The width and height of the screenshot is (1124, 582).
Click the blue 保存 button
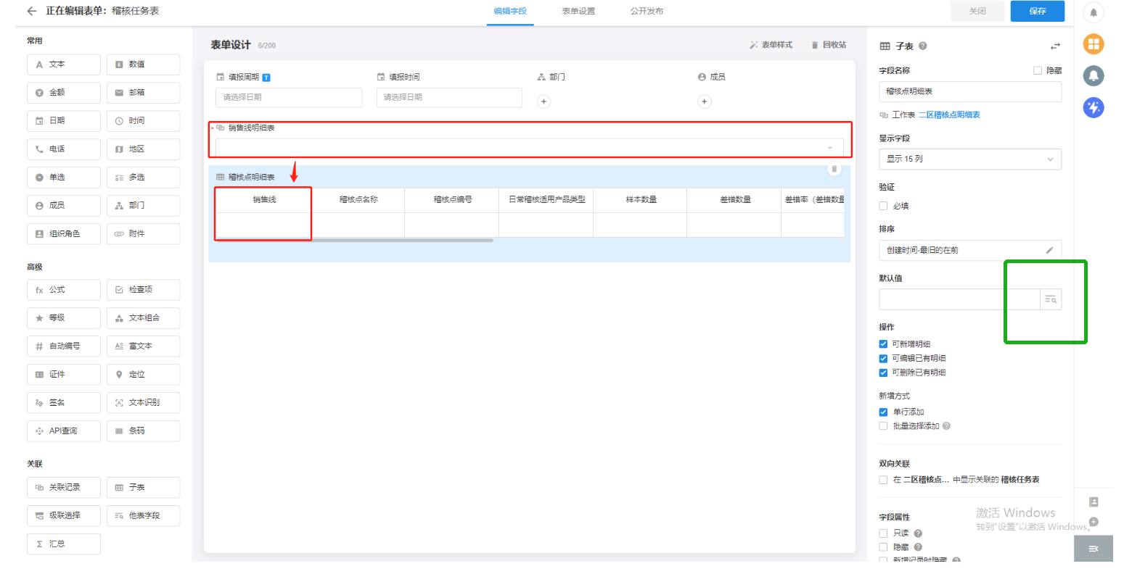point(1037,11)
